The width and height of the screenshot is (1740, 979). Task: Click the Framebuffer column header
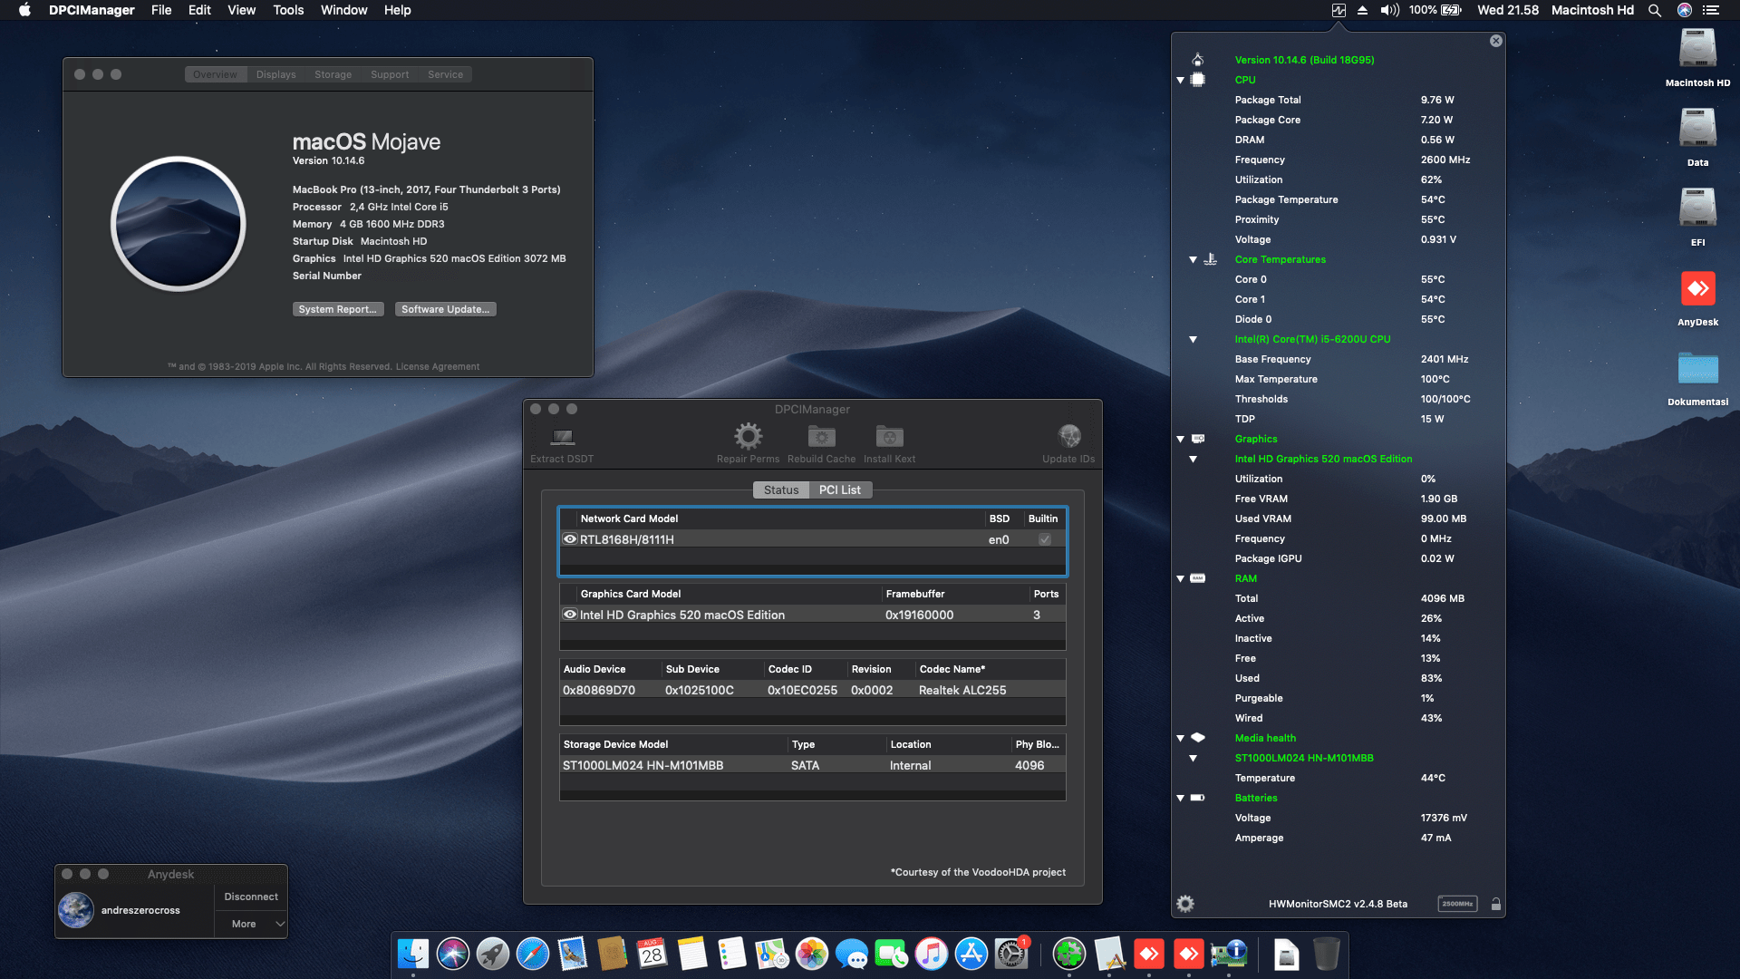coord(955,594)
